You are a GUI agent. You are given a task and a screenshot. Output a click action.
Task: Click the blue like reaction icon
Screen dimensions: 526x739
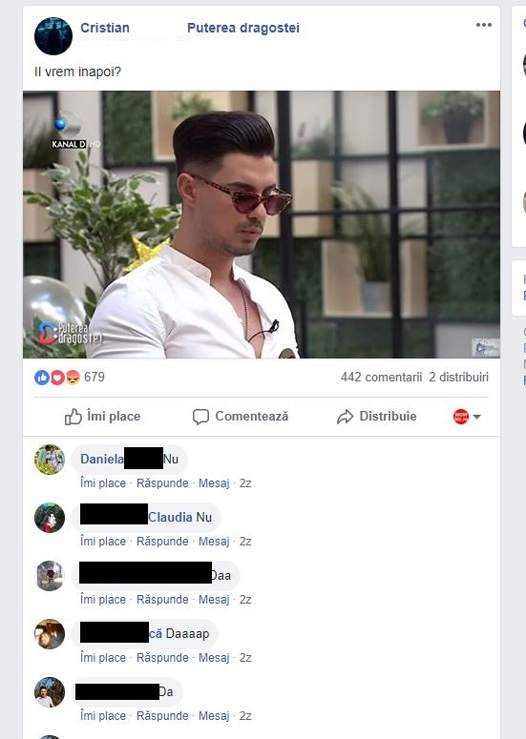(x=42, y=377)
